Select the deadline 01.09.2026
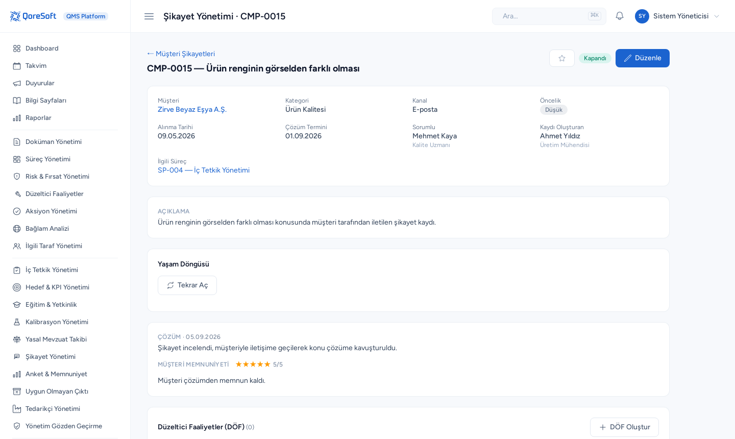The height and width of the screenshot is (439, 735). pos(303,136)
